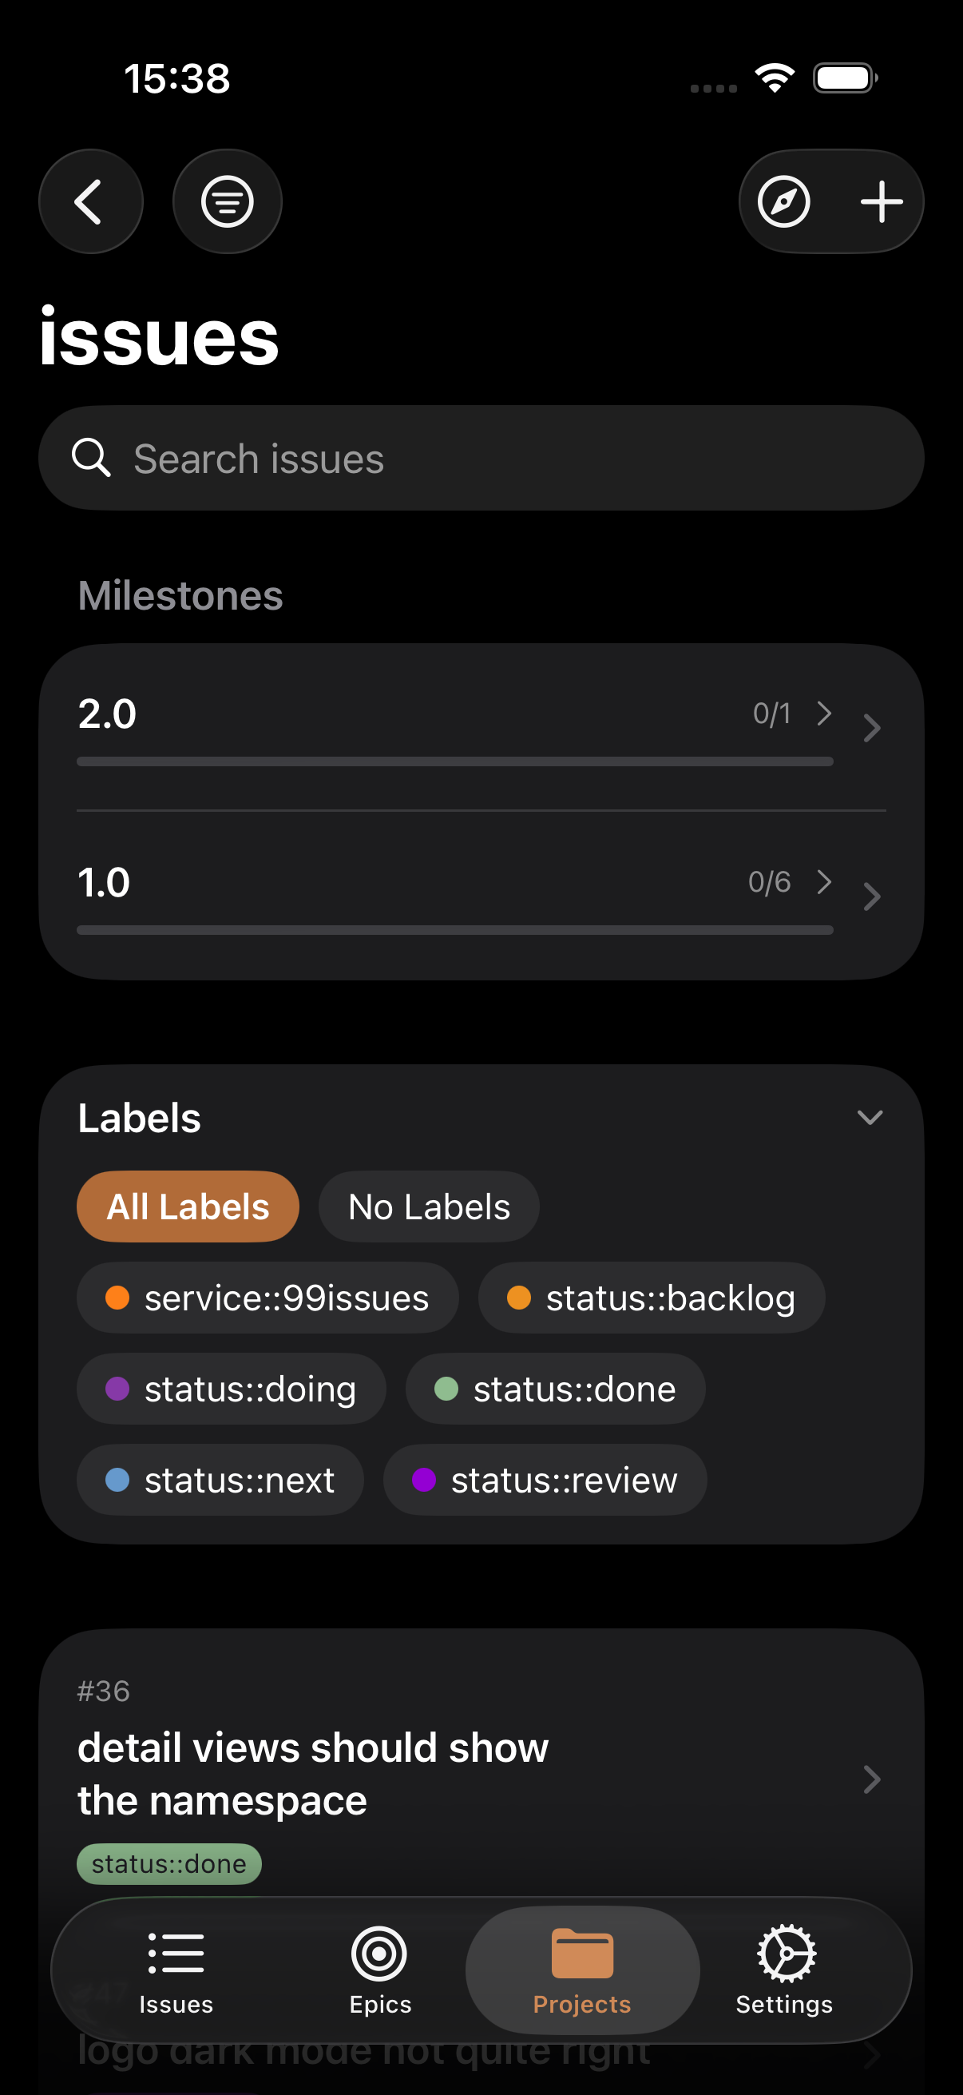Collapse the Labels section chevron

[870, 1118]
